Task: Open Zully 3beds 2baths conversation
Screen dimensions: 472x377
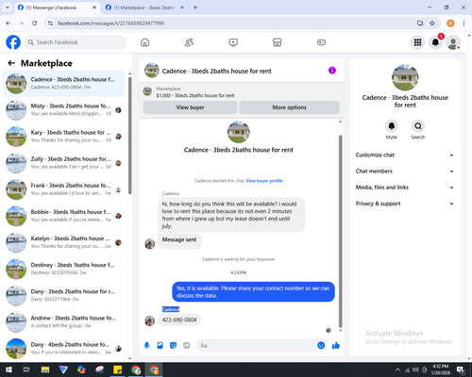Action: click(63, 163)
